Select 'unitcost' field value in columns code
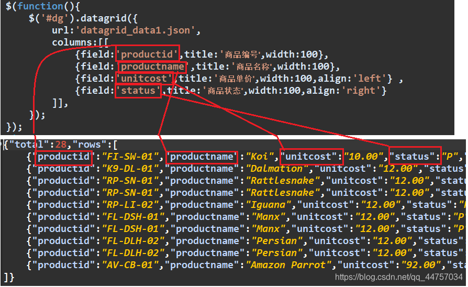Screen dimensions: 468x287 point(144,79)
